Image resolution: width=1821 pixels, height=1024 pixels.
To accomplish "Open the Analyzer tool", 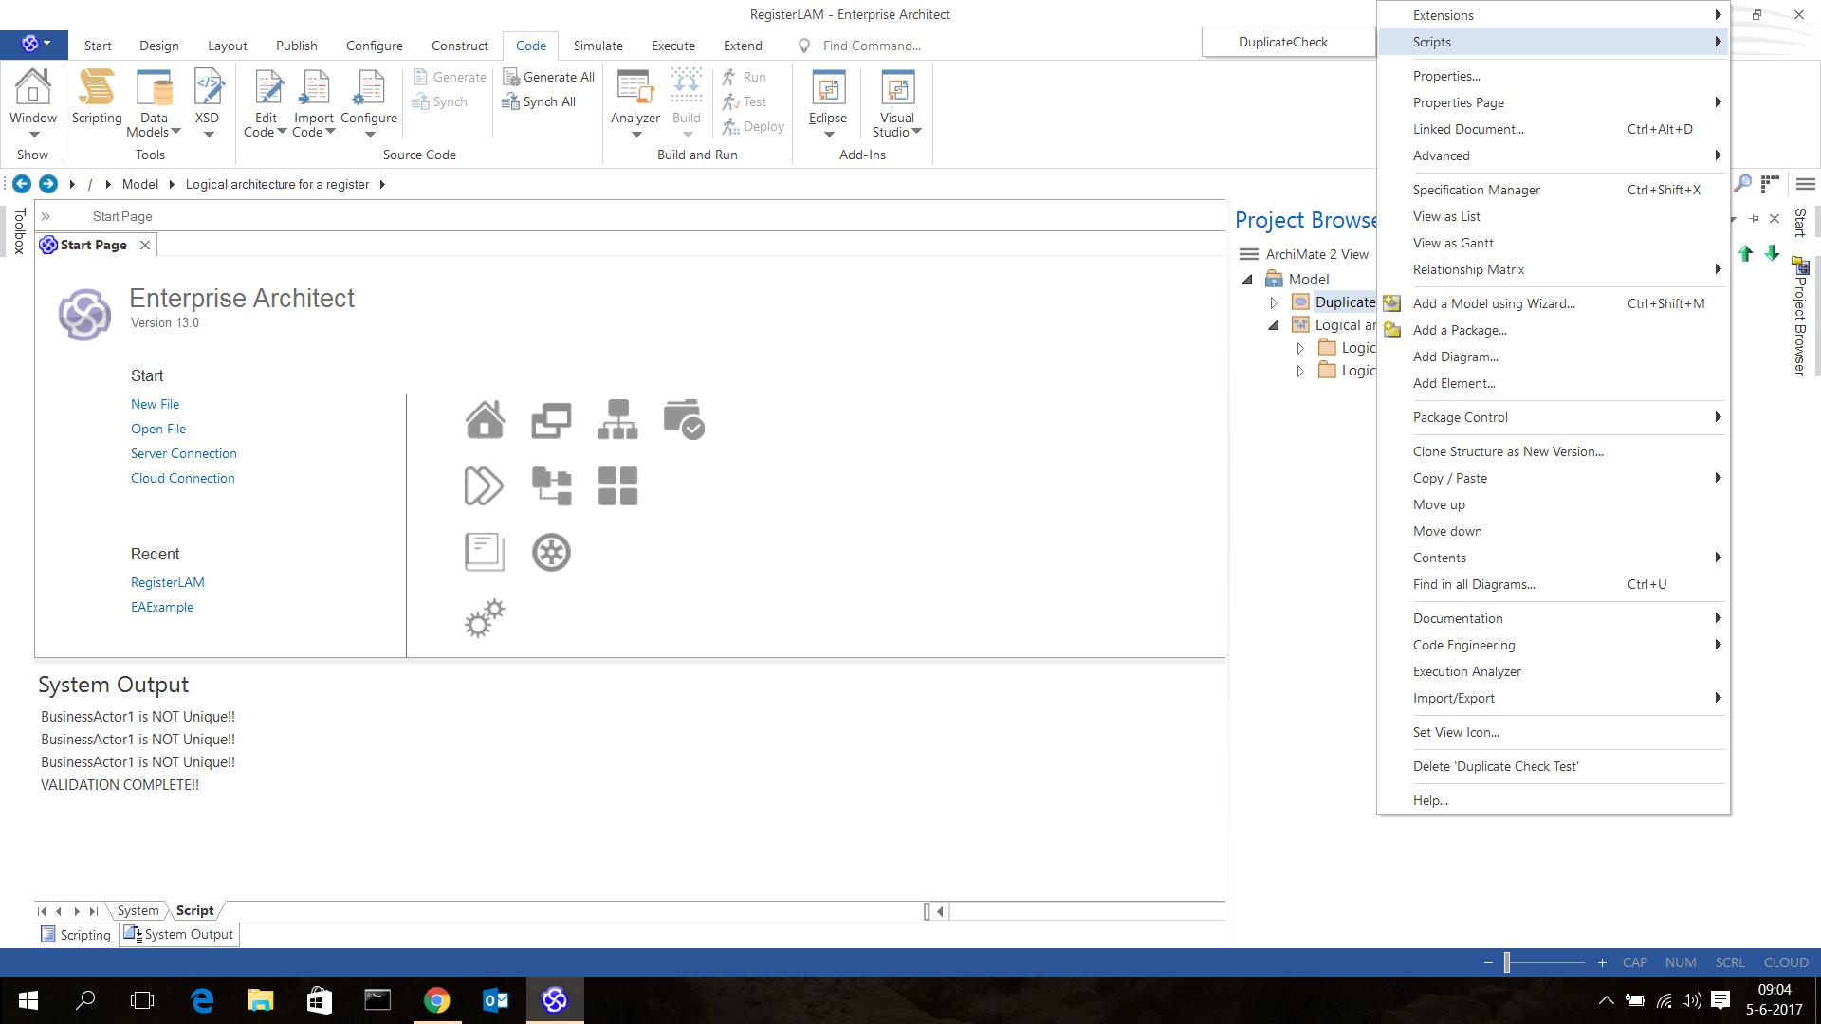I will click(x=635, y=102).
